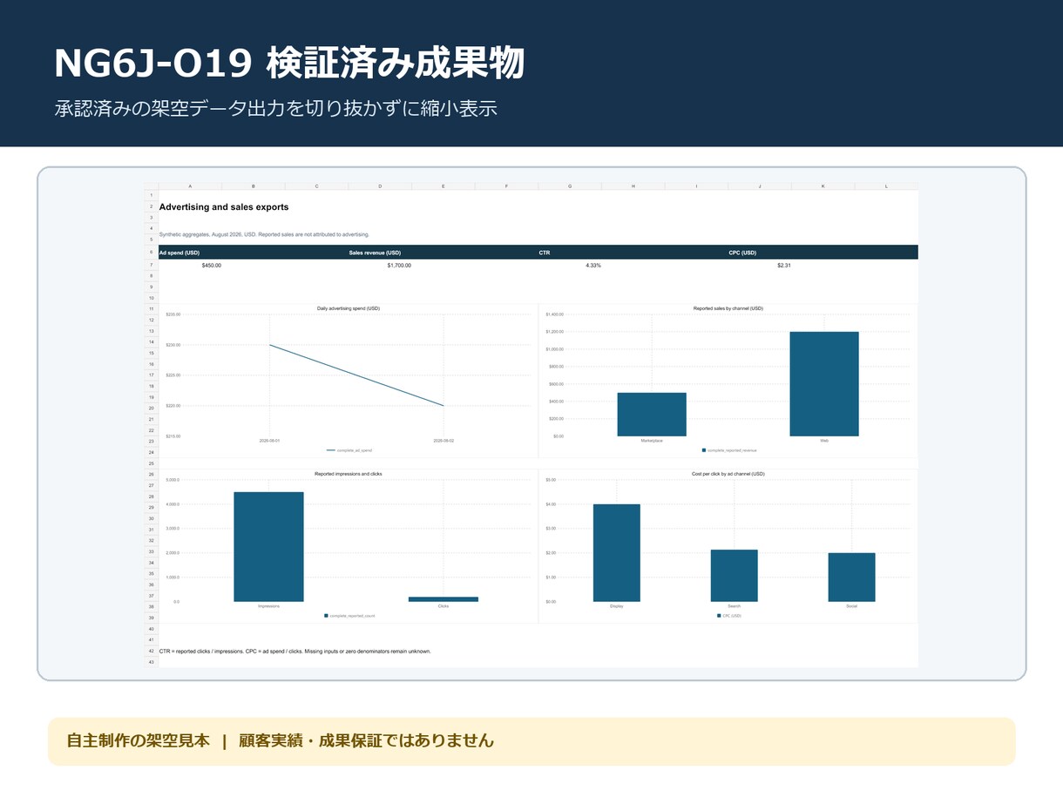Click the $5.00 axis label
Viewport: 1063px width, 797px height.
pyautogui.click(x=551, y=480)
